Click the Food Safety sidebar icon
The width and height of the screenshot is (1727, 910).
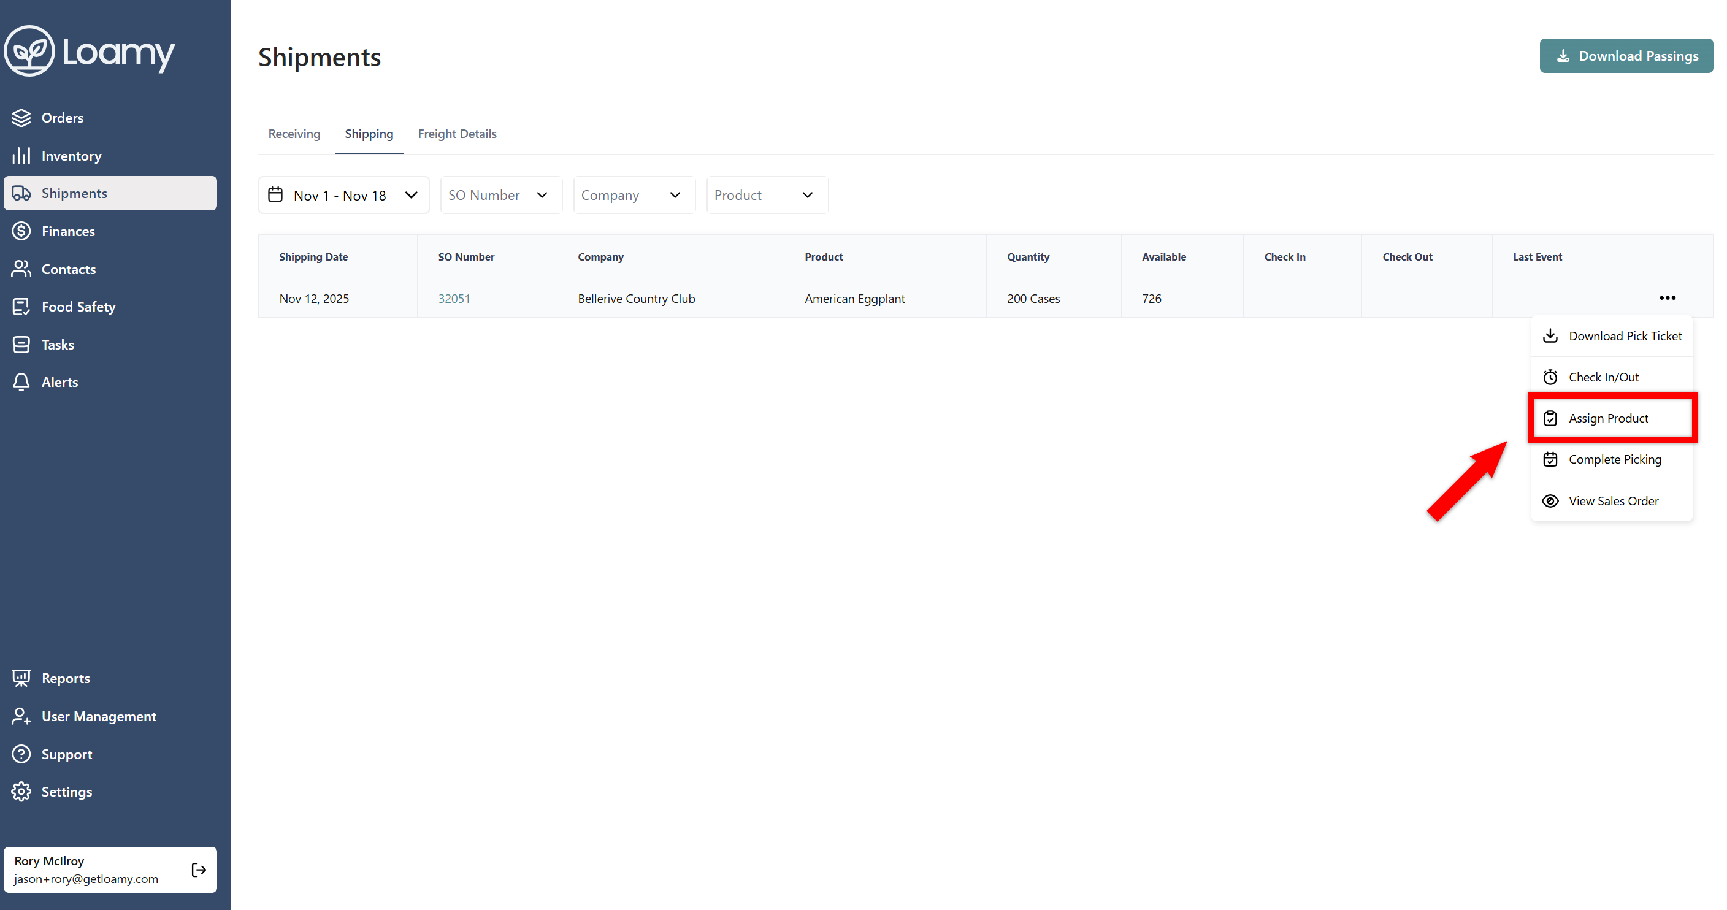21,307
